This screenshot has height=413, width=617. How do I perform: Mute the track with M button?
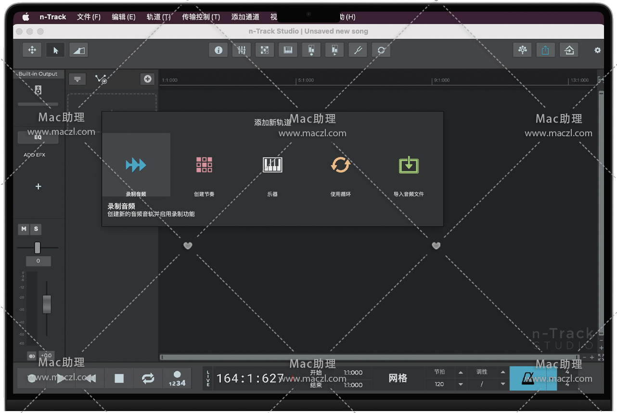pos(24,229)
